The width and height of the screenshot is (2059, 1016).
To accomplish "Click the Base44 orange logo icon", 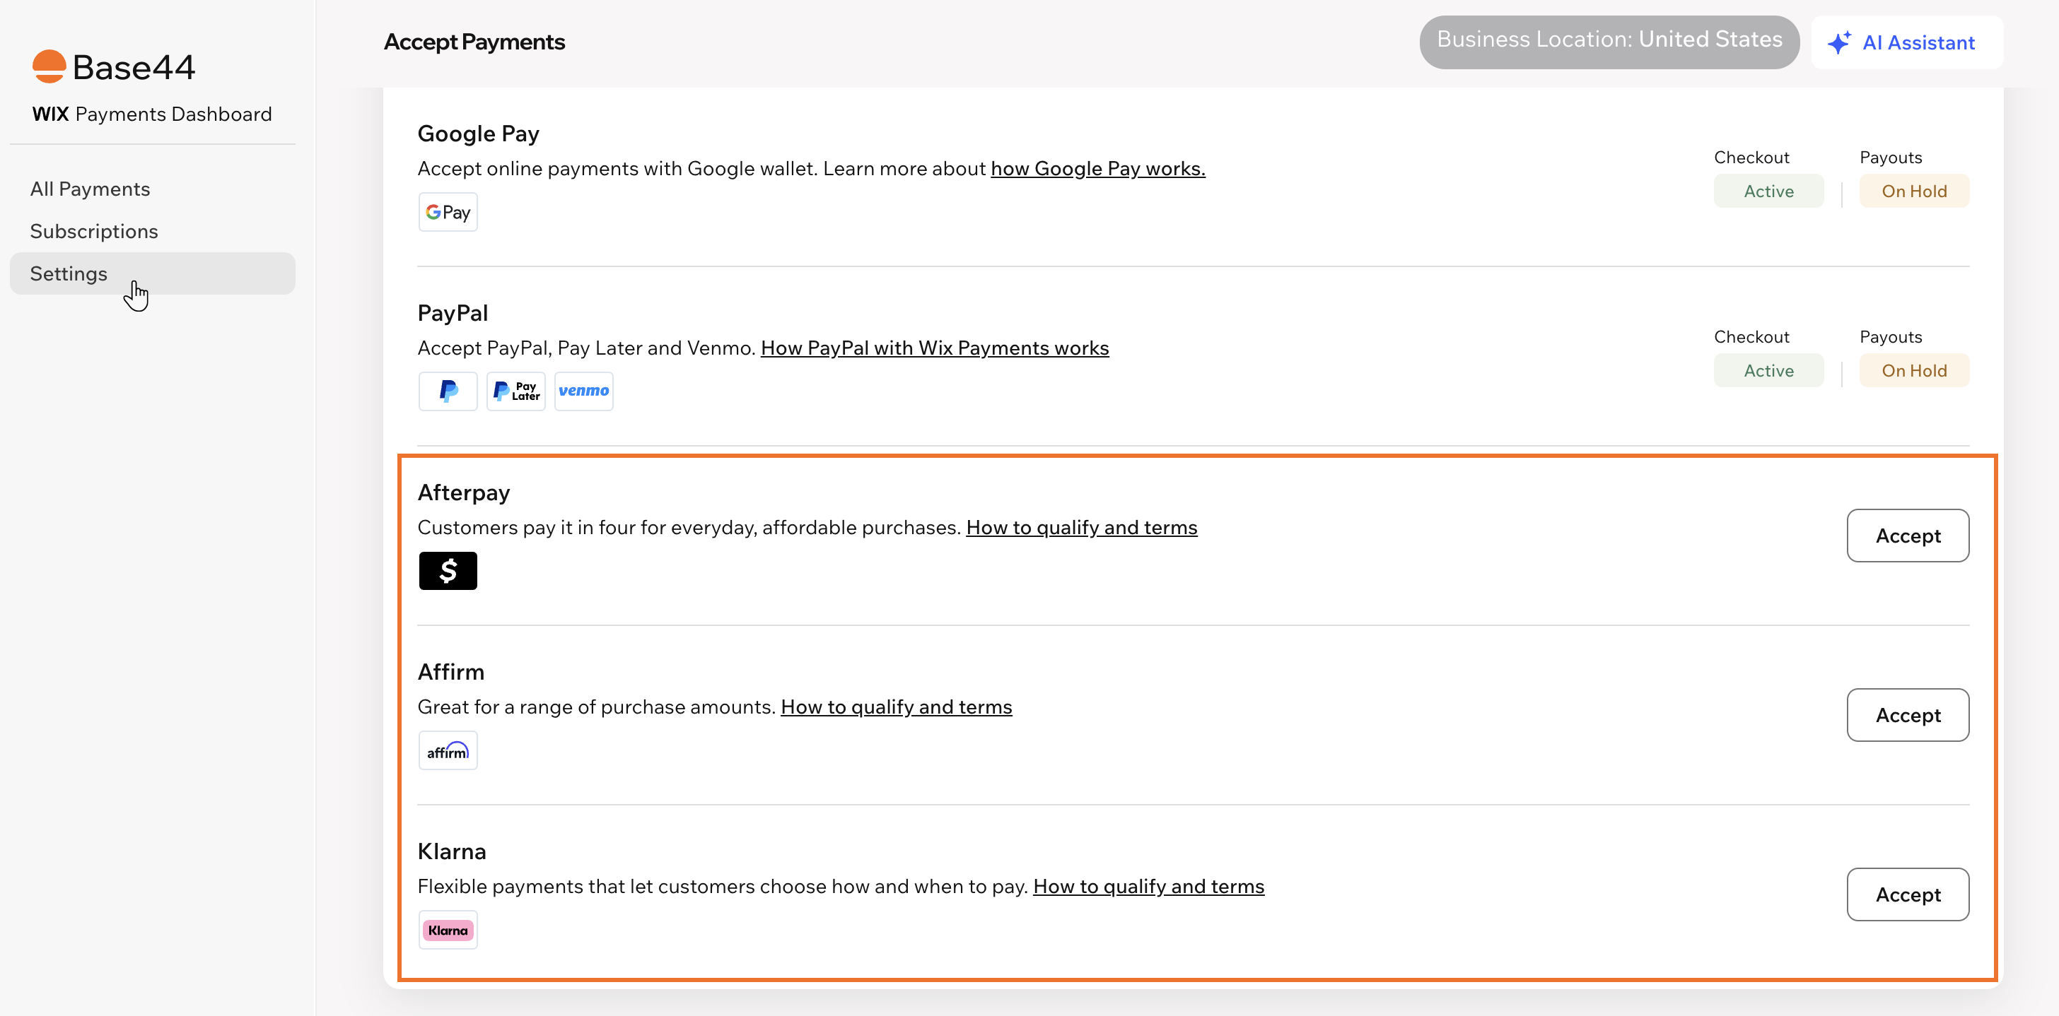I will tap(49, 66).
